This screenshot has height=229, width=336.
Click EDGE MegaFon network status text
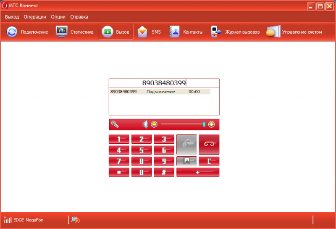(x=28, y=220)
